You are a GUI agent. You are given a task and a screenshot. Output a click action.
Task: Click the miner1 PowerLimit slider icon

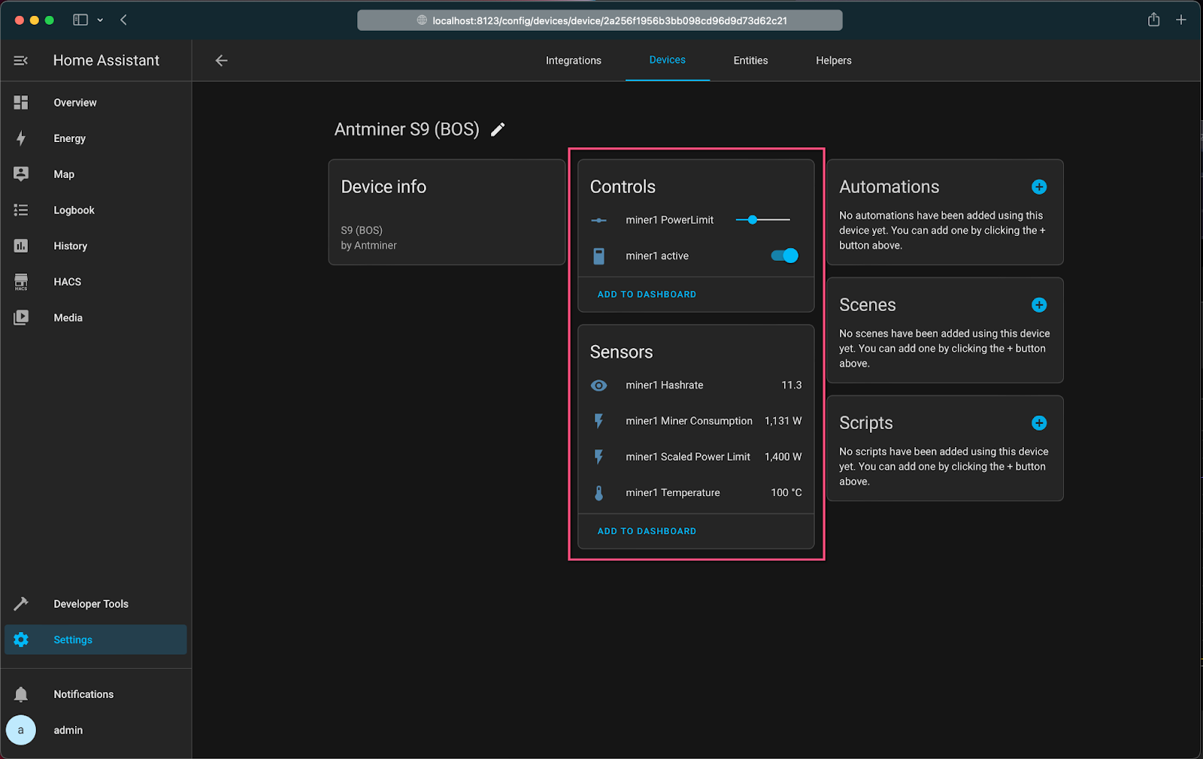pos(598,220)
